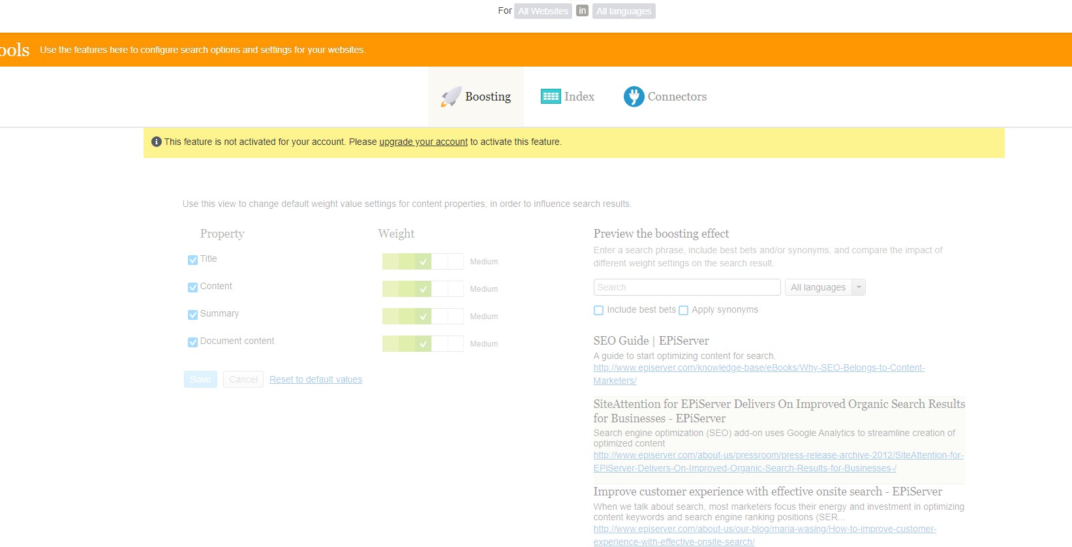This screenshot has width=1072, height=547.
Task: Uncheck the Title property checkbox
Action: [192, 260]
